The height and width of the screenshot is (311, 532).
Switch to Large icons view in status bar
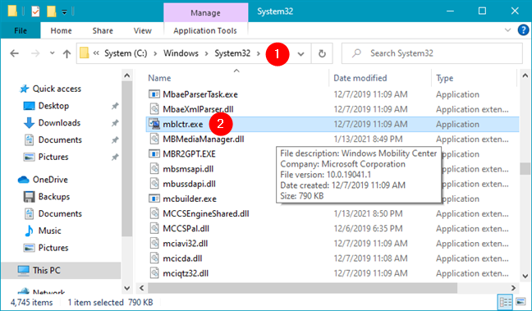pos(521,301)
